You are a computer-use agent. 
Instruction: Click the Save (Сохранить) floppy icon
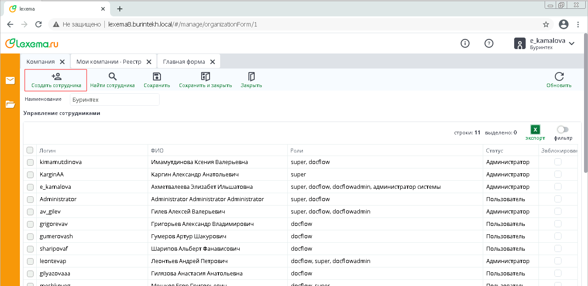157,77
